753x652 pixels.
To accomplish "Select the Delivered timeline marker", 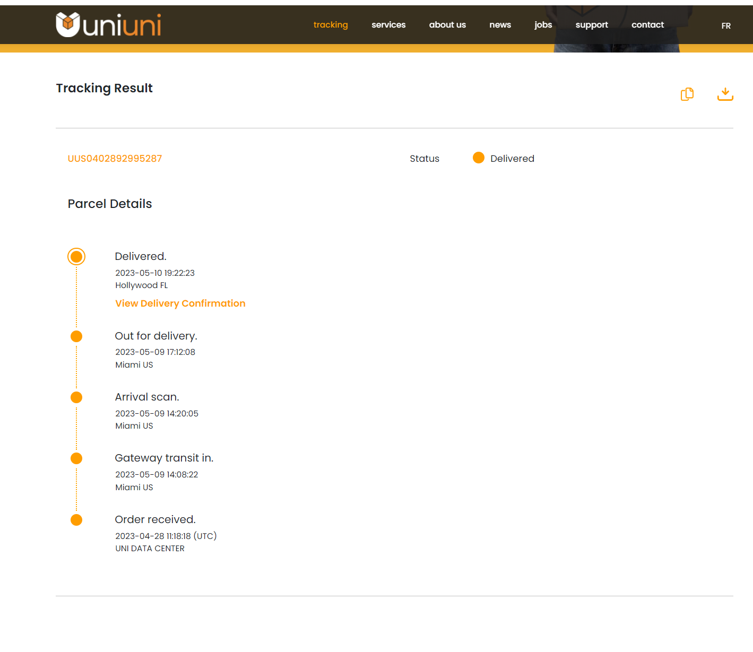I will [x=76, y=257].
